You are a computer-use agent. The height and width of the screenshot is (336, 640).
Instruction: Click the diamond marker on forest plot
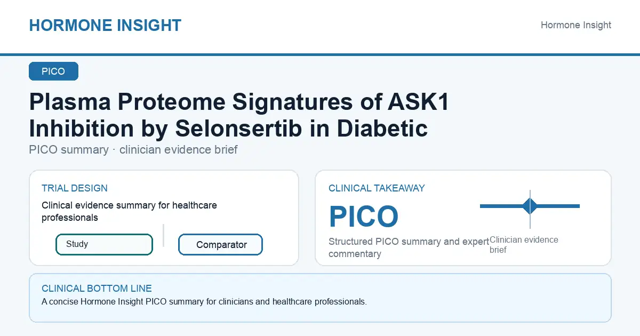click(x=530, y=206)
